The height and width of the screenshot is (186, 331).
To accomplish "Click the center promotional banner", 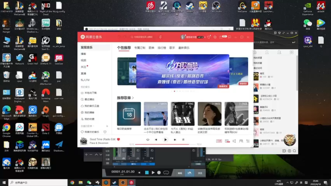I will pos(182,71).
